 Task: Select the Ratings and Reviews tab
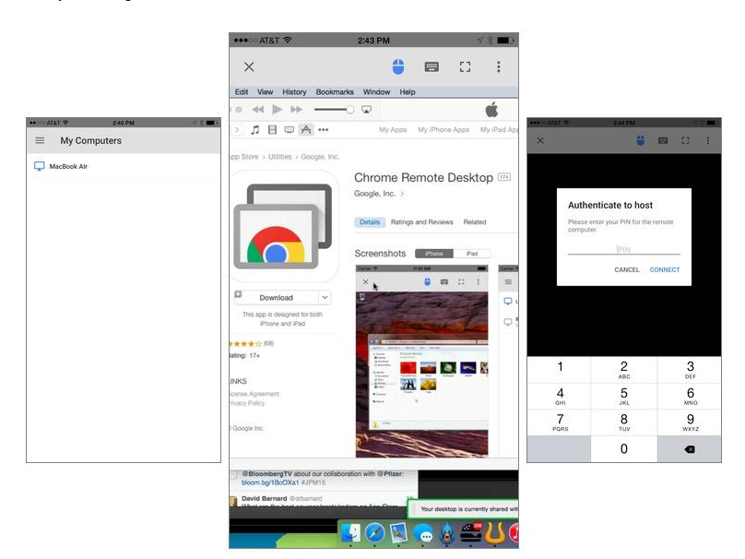pos(422,222)
